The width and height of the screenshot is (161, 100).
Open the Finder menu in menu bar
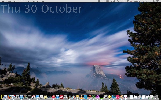pos(8,1)
